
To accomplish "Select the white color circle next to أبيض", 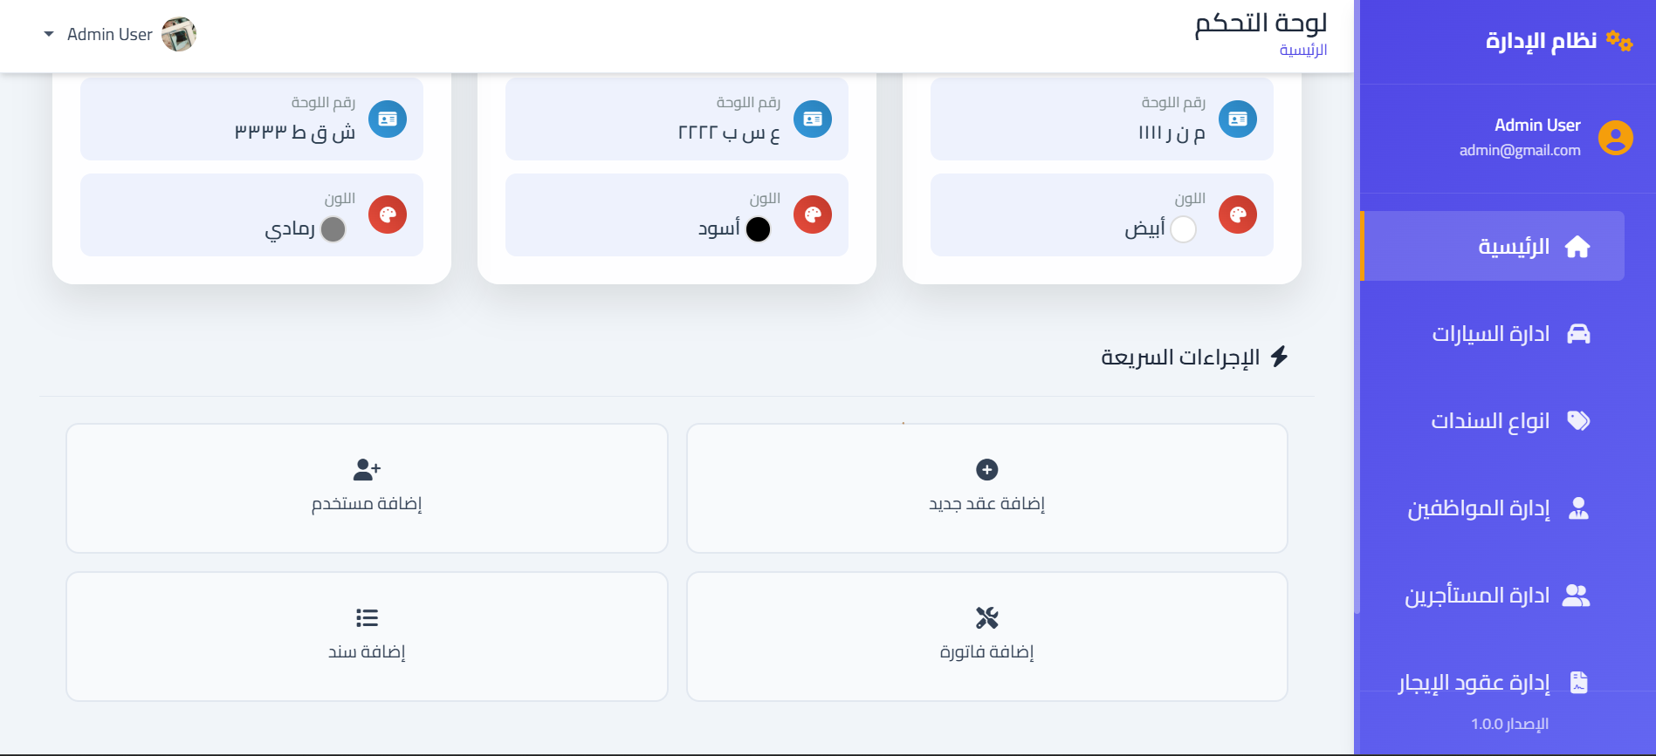I will pyautogui.click(x=1183, y=229).
